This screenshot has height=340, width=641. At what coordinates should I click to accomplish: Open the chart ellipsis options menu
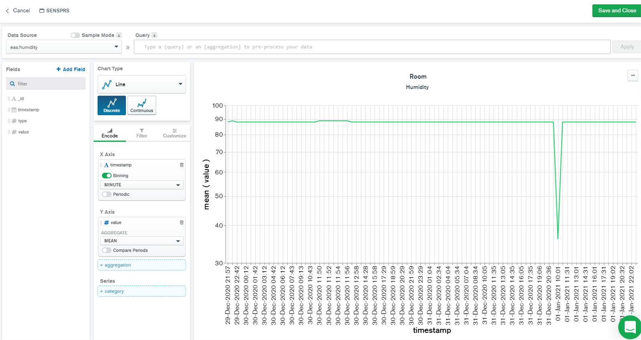(x=633, y=76)
